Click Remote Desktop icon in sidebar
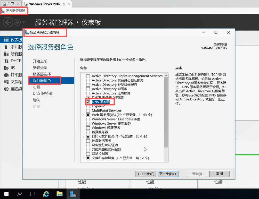The height and width of the screenshot is (199, 259). pyautogui.click(x=6, y=89)
